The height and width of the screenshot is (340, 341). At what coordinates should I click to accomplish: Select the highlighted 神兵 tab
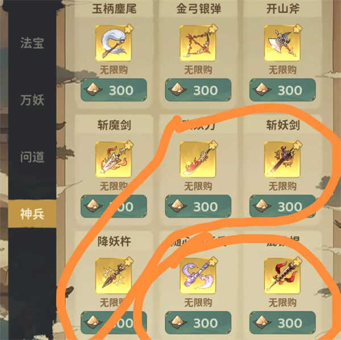tap(32, 214)
